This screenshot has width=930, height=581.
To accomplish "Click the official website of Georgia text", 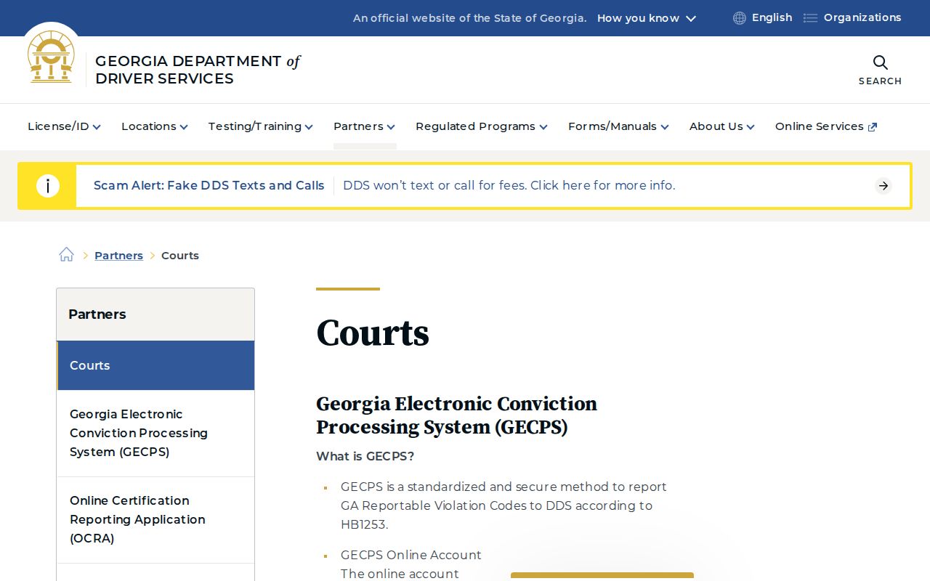I will (470, 18).
